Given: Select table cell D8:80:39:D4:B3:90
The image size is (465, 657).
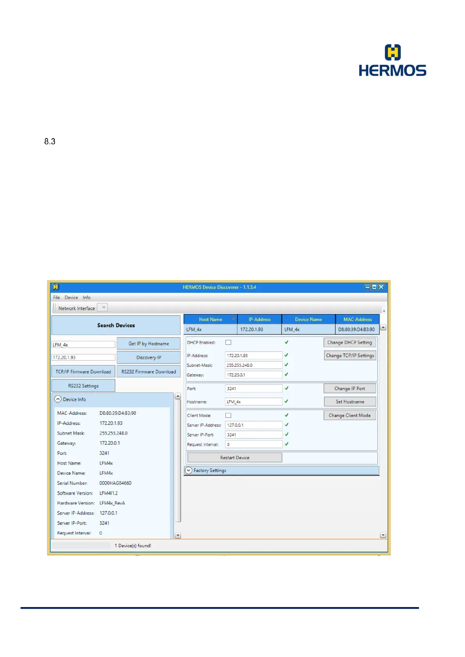Looking at the screenshot, I should [358, 329].
